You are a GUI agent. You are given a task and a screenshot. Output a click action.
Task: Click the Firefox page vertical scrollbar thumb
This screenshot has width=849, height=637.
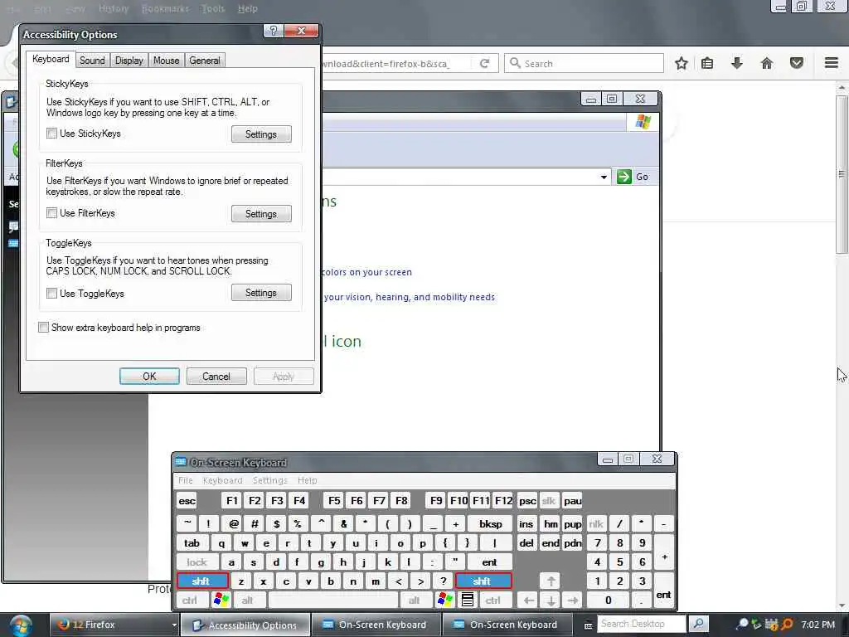click(x=842, y=174)
